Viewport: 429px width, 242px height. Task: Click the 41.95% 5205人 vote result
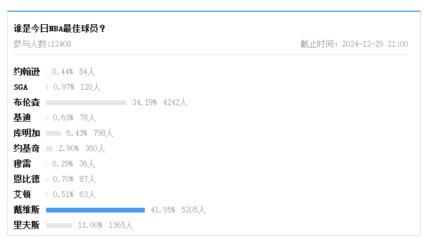pos(178,210)
